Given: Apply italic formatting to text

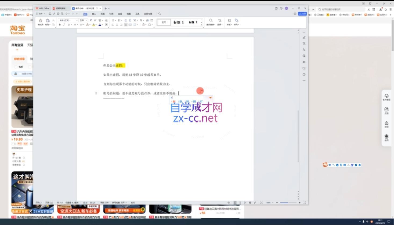Looking at the screenshot, I should pyautogui.click(x=64, y=24).
